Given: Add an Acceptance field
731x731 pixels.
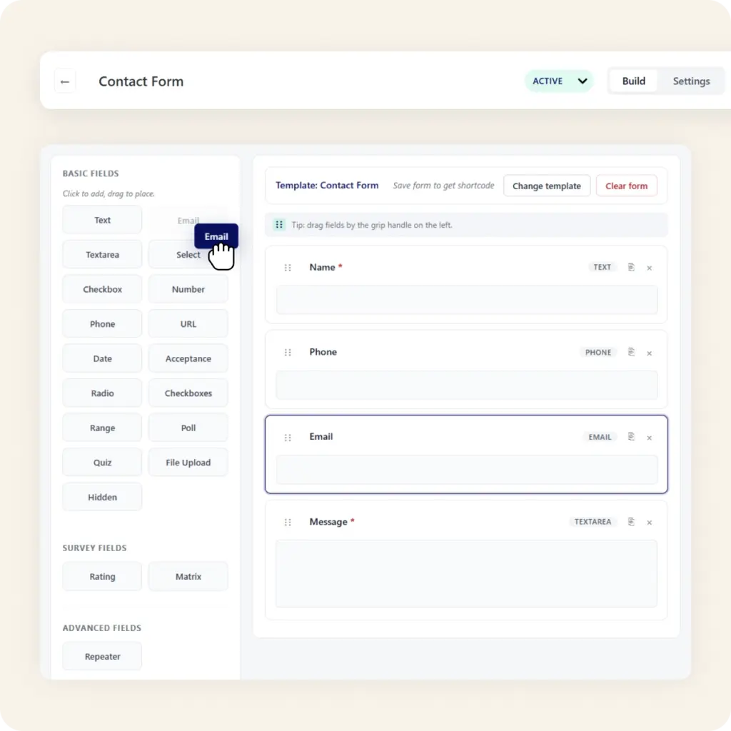Looking at the screenshot, I should click(x=188, y=358).
